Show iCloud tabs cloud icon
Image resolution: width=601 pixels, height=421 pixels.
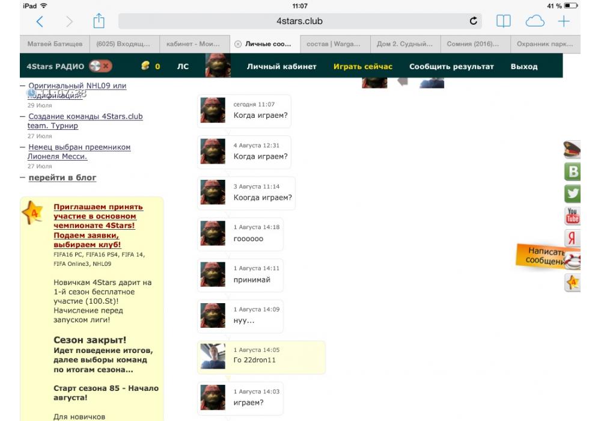pos(535,21)
